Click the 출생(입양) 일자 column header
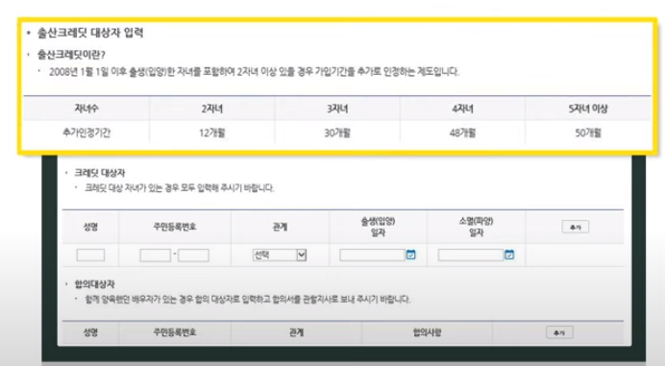The width and height of the screenshot is (665, 366). [x=378, y=227]
